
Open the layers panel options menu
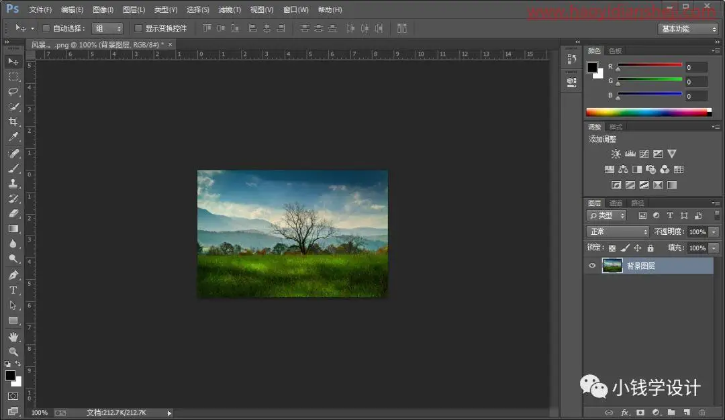click(x=716, y=203)
